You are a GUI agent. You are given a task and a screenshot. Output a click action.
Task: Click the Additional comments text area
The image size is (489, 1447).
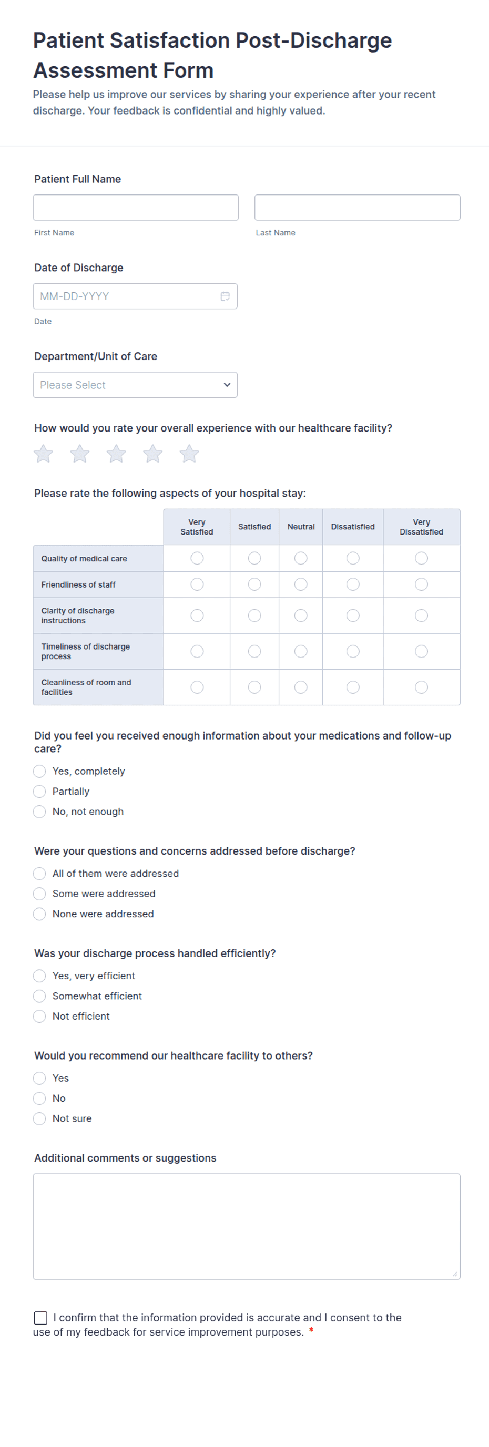click(x=246, y=1226)
